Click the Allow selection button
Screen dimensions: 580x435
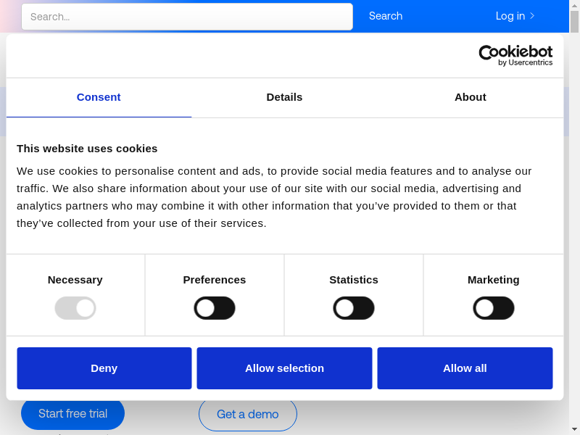pos(284,368)
